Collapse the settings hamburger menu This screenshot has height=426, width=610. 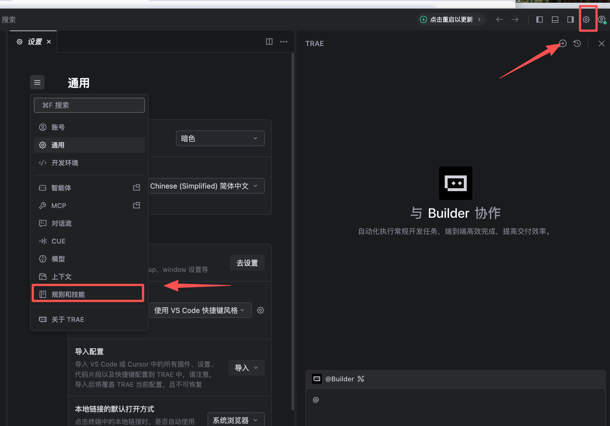pyautogui.click(x=37, y=82)
